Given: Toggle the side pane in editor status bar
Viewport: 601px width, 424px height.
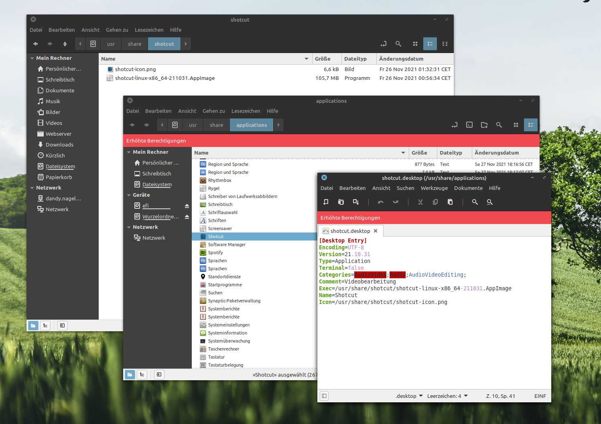Looking at the screenshot, I should (x=324, y=396).
